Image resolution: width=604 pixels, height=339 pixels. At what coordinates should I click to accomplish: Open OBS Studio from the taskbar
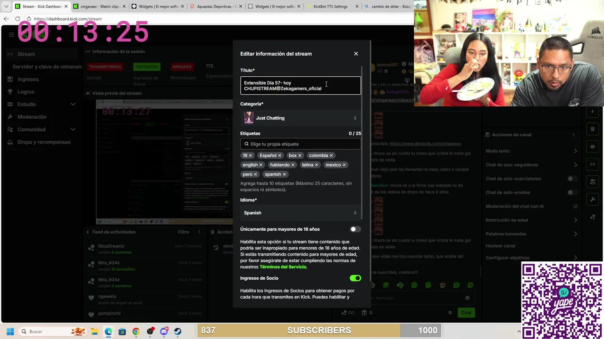pos(150,331)
